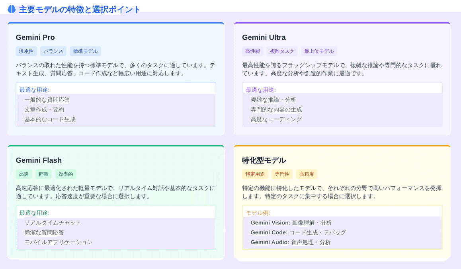Select the 特化型モデル card title
This screenshot has height=269, width=461.
264,160
